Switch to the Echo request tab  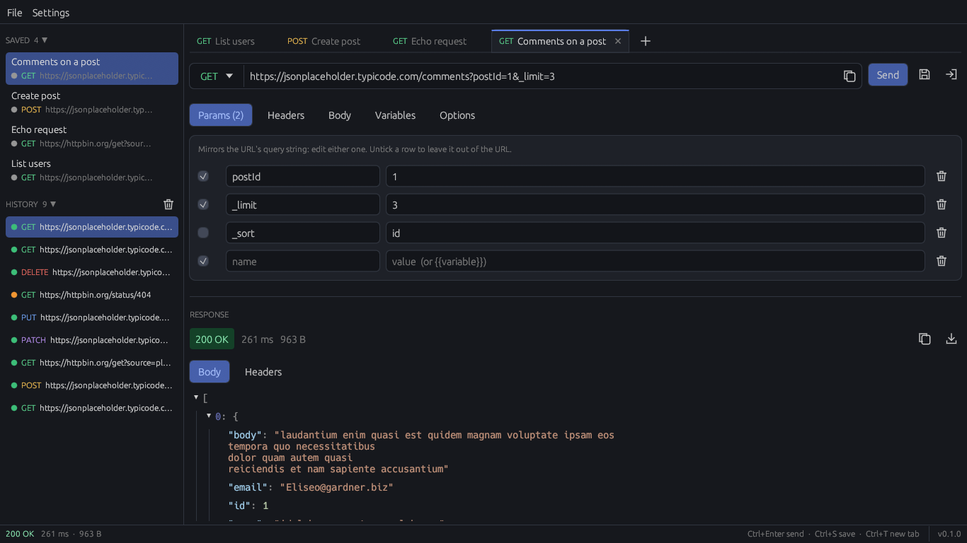pyautogui.click(x=430, y=41)
